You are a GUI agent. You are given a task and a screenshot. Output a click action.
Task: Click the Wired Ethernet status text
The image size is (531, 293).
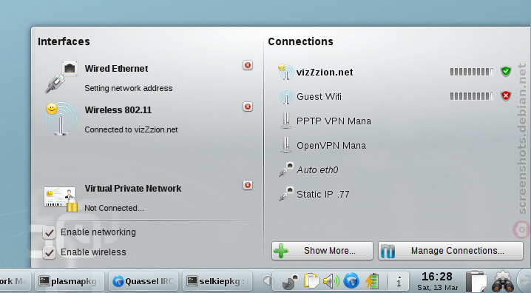tap(129, 88)
